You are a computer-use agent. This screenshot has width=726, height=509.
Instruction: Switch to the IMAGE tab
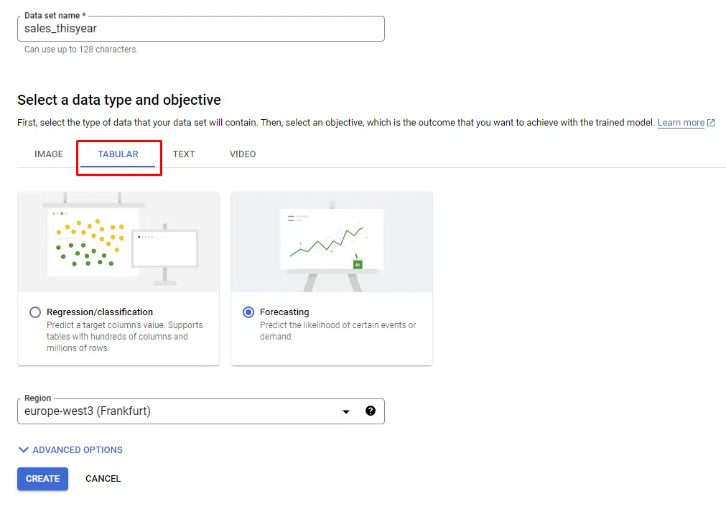click(48, 154)
